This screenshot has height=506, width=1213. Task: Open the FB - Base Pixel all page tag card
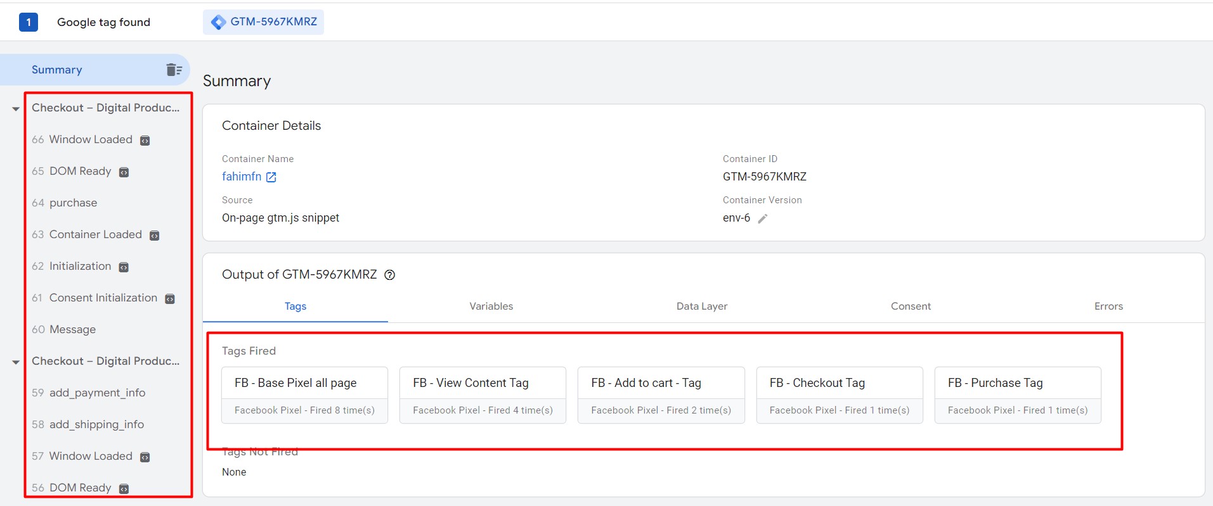pos(304,395)
